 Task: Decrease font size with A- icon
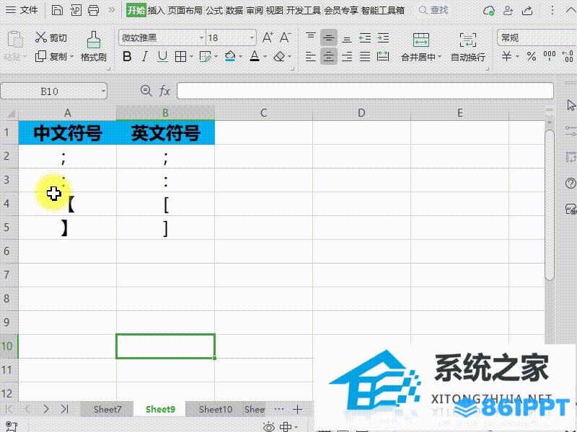tap(285, 37)
